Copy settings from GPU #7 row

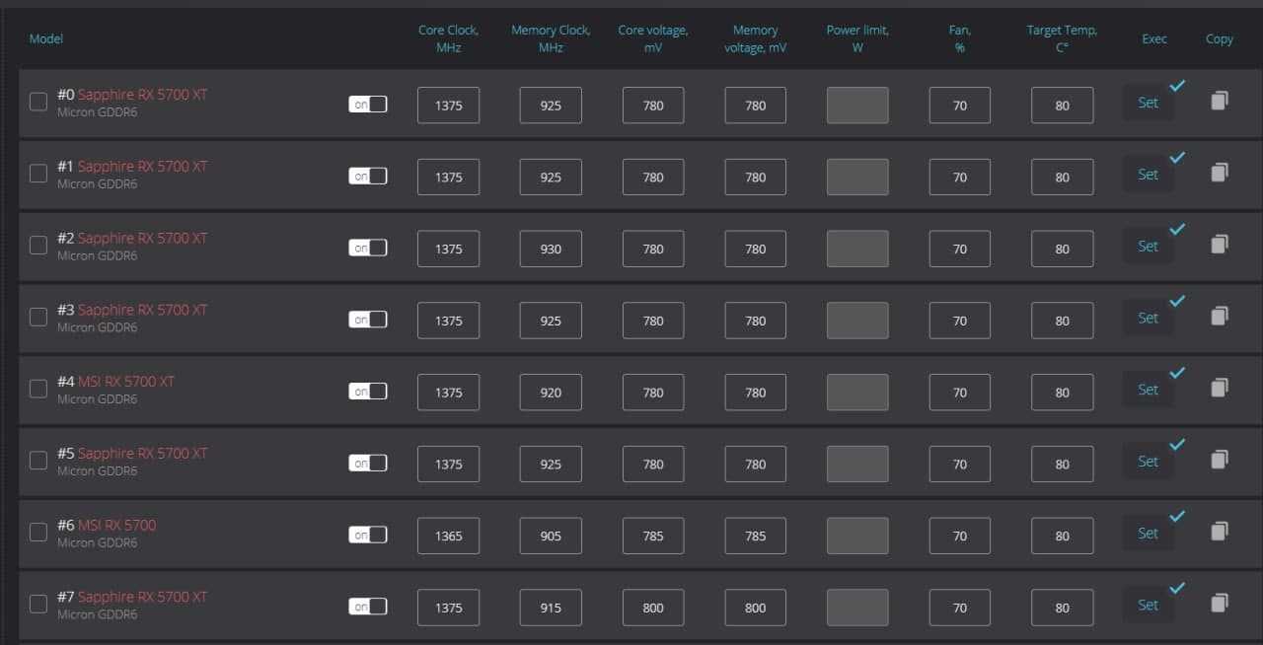click(x=1219, y=604)
